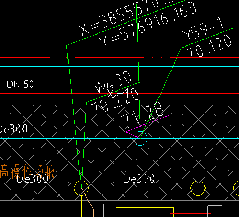This screenshot has width=239, height=217.
Task: Pick the orange Chinese 操作场地 text
Action: [32, 172]
